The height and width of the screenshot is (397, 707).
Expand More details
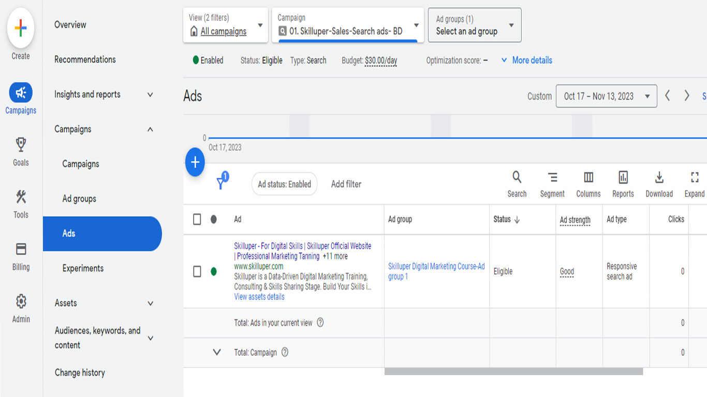526,60
